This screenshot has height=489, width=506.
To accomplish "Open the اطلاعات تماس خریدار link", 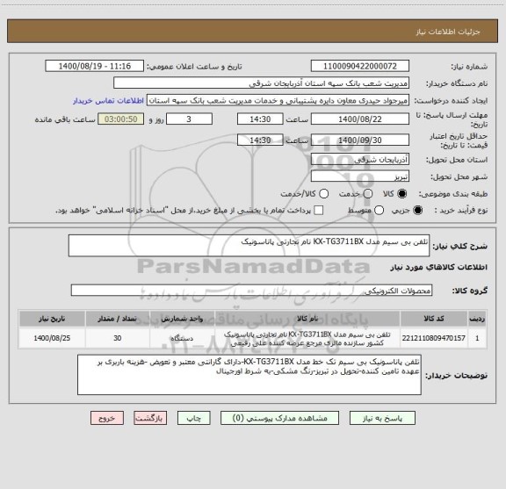I will [x=108, y=101].
